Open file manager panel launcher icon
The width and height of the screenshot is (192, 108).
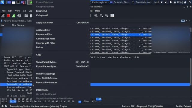click(13, 2)
